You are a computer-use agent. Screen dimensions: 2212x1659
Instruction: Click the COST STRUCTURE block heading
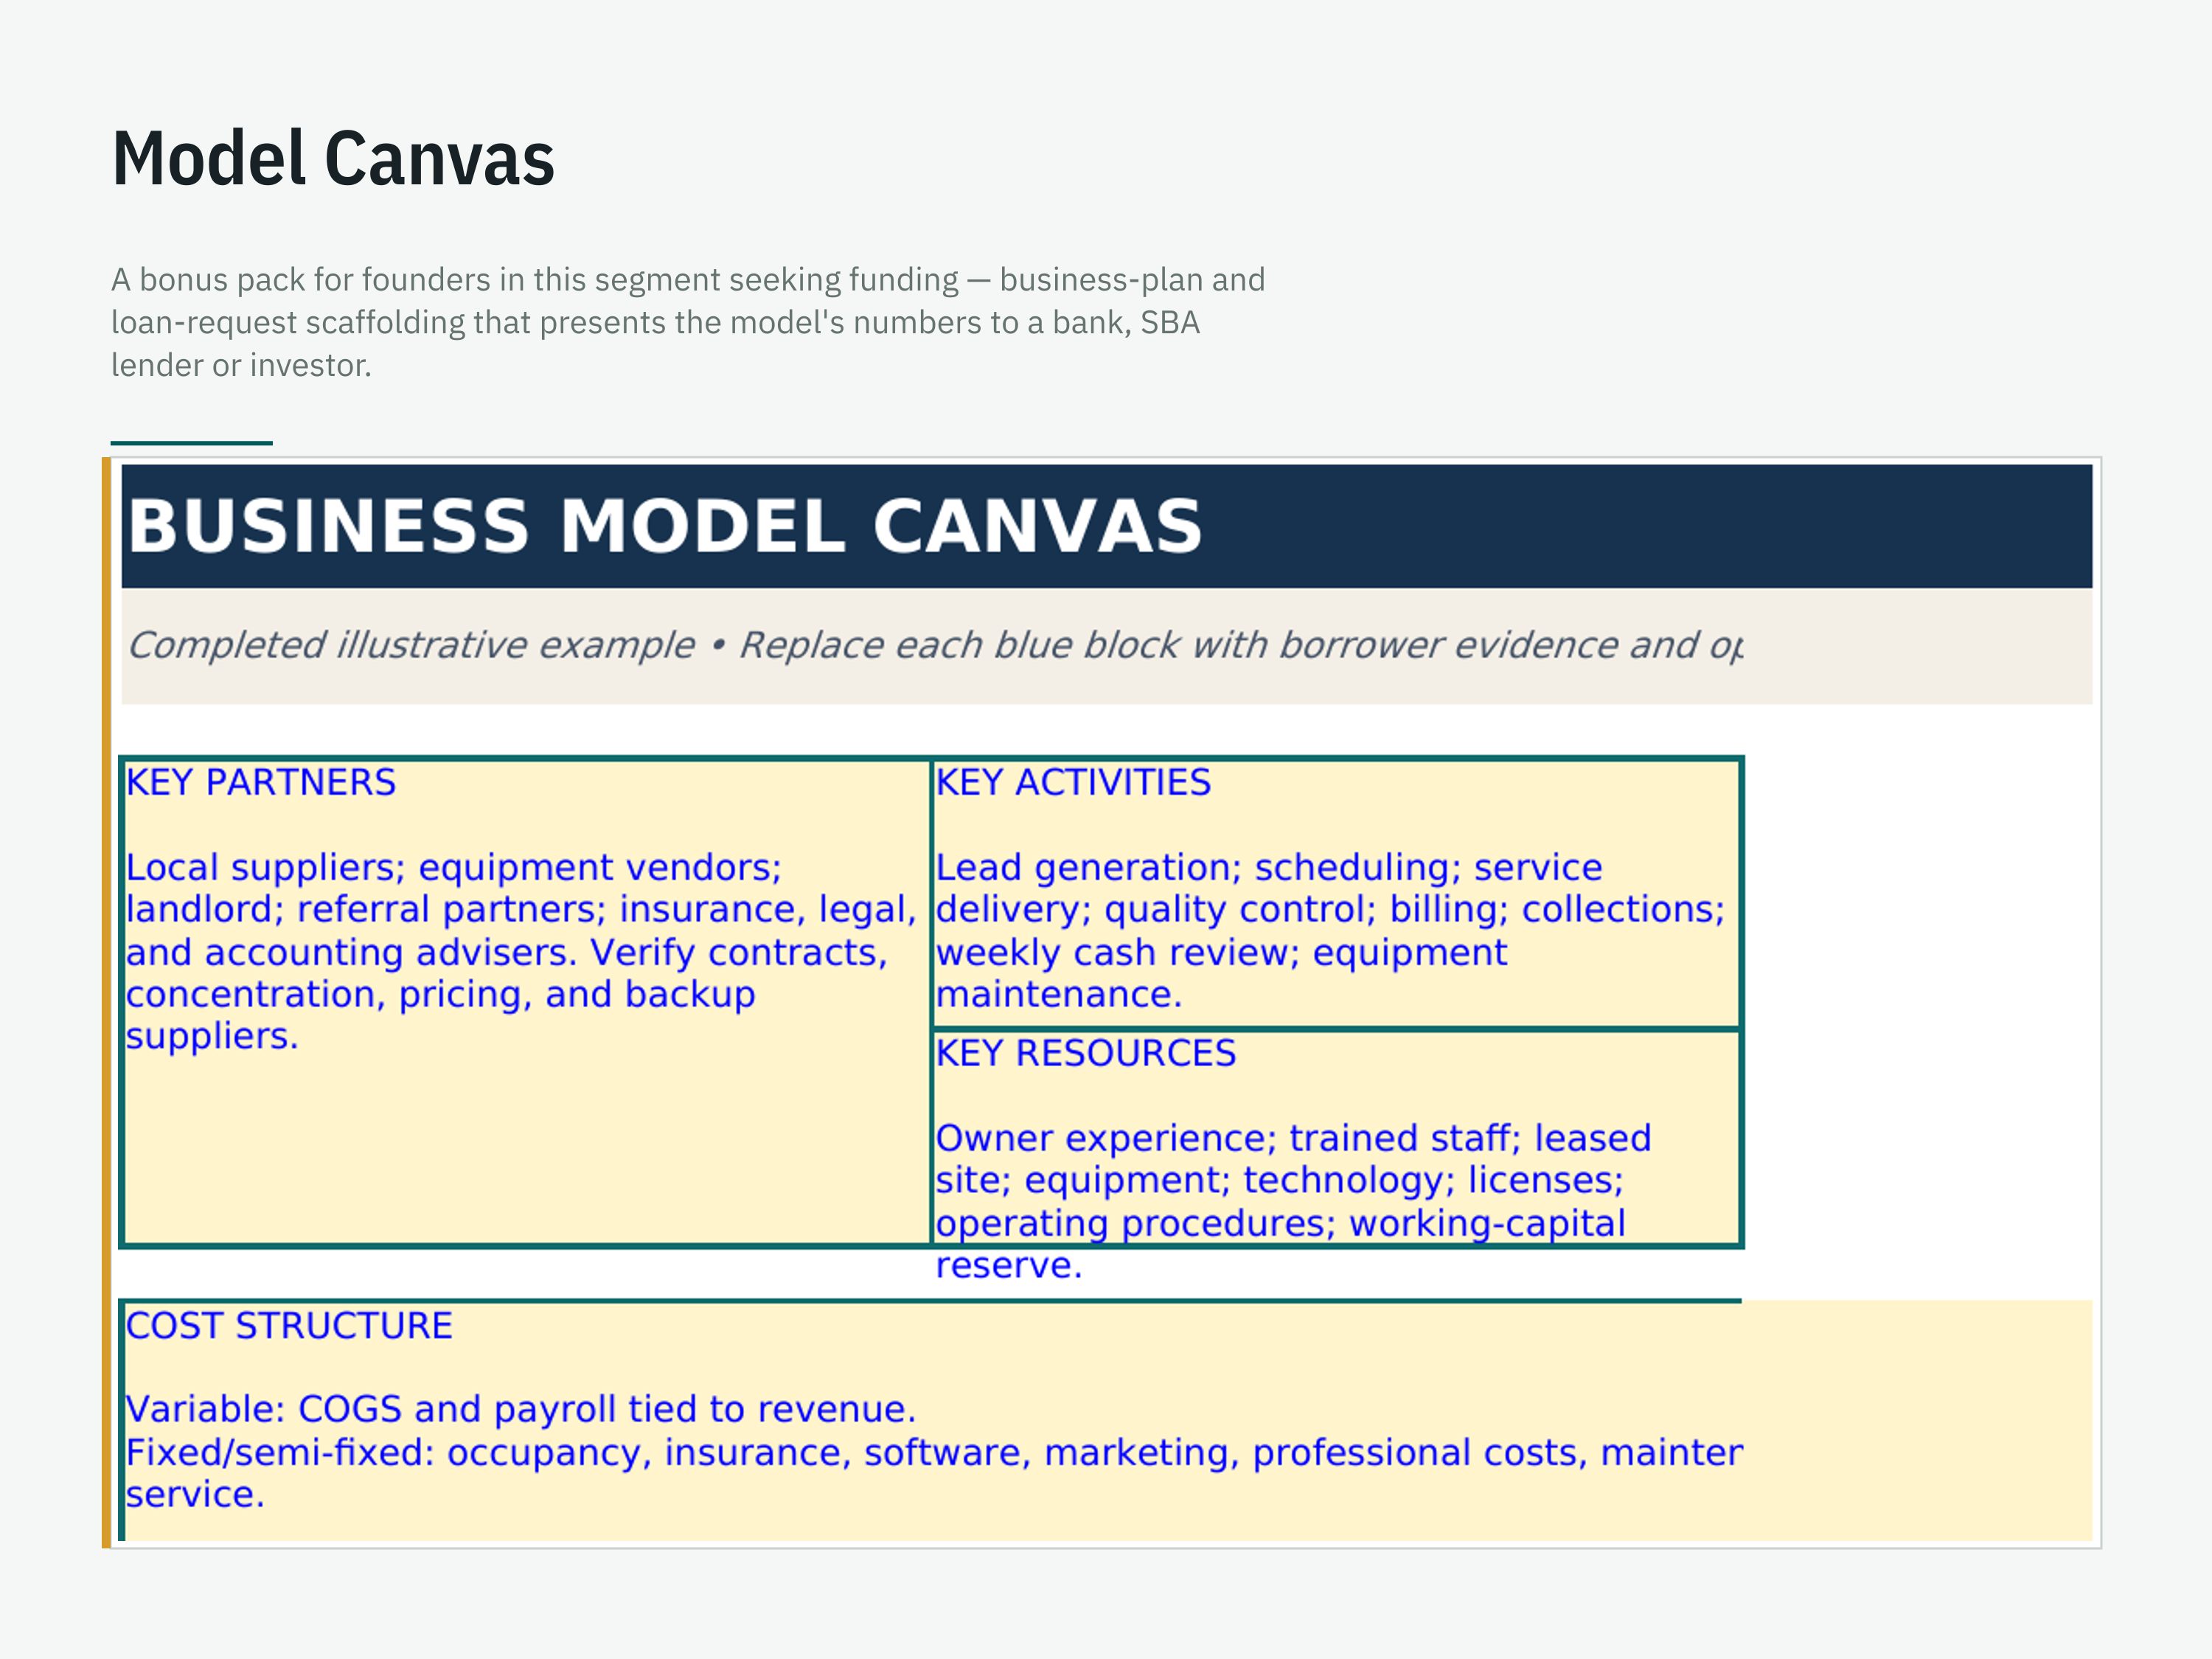(x=289, y=1326)
